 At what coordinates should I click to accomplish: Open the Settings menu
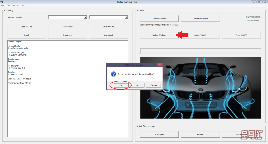click(x=16, y=5)
